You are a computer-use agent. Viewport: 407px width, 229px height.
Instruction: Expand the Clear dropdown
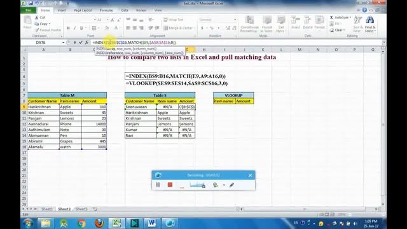344,30
